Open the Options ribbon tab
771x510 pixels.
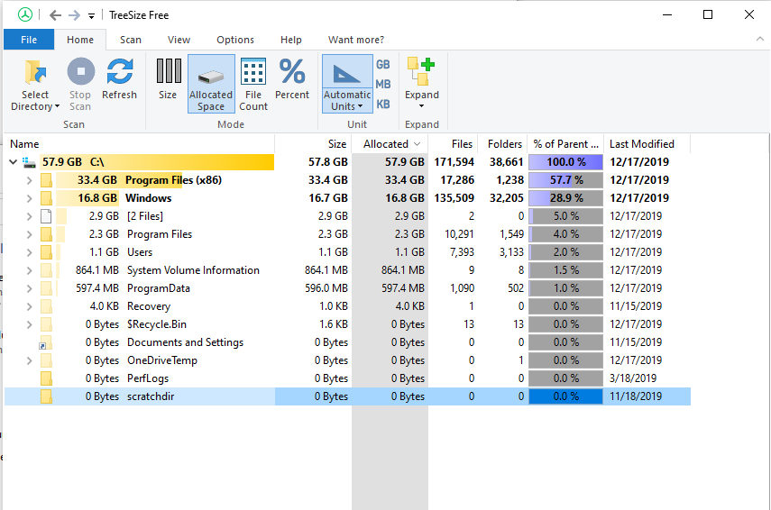click(x=235, y=40)
